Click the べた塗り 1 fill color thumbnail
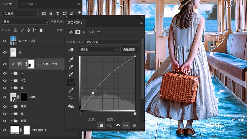247x139 pixels. (14, 130)
